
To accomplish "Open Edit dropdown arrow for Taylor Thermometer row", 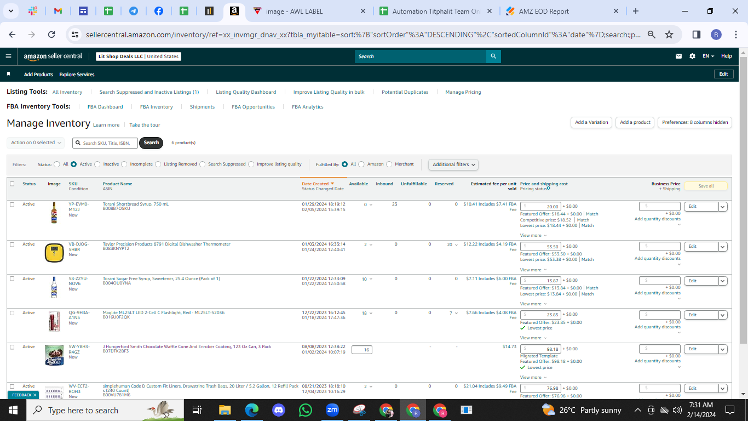I will 723,247.
